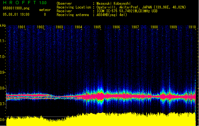Click the 1904 time marker

pyautogui.click(x=78, y=27)
